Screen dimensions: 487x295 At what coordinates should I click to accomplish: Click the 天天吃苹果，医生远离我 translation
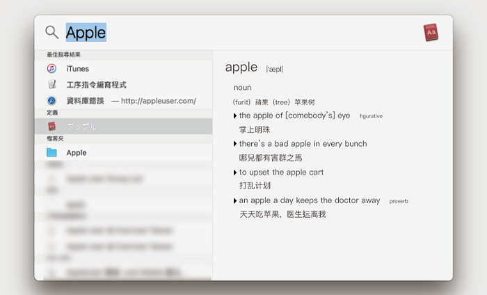[282, 214]
